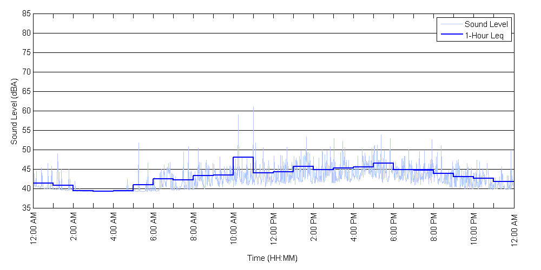Click the highest 1-Hour Leq step at 48 dBA

click(x=243, y=157)
